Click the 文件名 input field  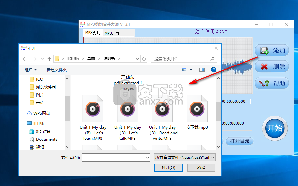click(x=114, y=158)
